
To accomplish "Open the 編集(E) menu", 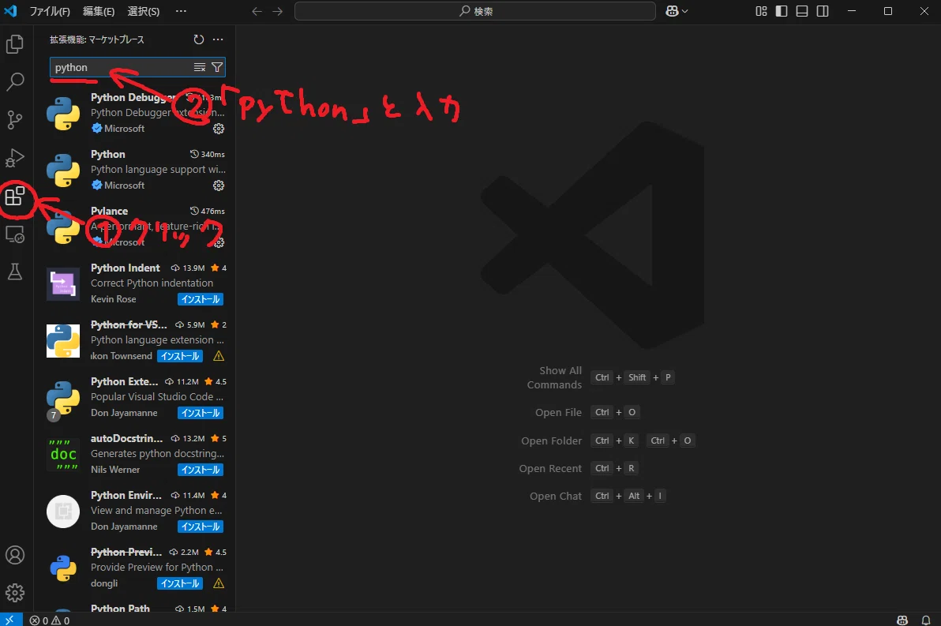I will pos(99,11).
